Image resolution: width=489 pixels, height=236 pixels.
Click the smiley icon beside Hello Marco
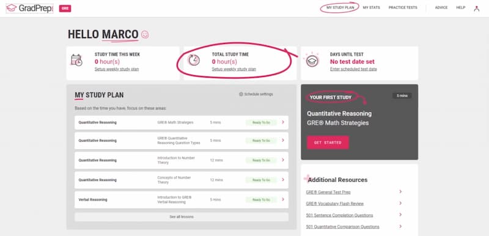tap(145, 35)
